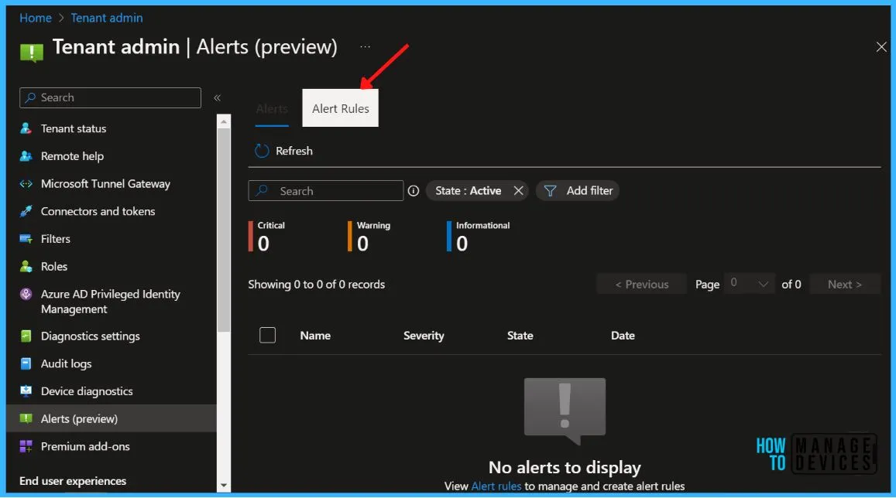Viewport: 896px width, 498px height.
Task: Click the Microsoft Tunnel Gateway icon
Action: click(26, 184)
